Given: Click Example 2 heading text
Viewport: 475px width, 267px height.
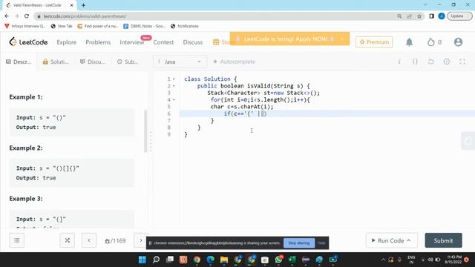Looking at the screenshot, I should click(x=26, y=148).
